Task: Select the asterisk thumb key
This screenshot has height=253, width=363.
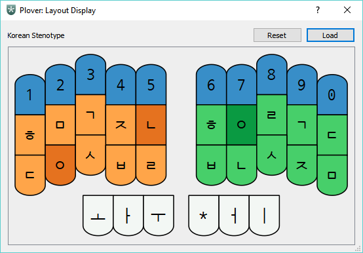Action: pos(204,216)
